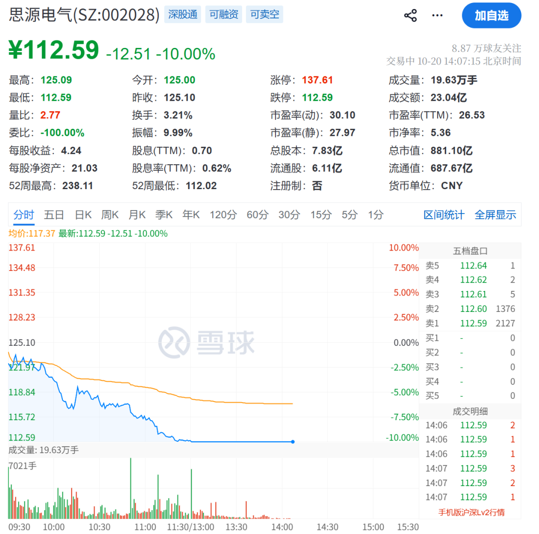Click the 深股通 tag
This screenshot has height=534, width=539.
pyautogui.click(x=183, y=14)
